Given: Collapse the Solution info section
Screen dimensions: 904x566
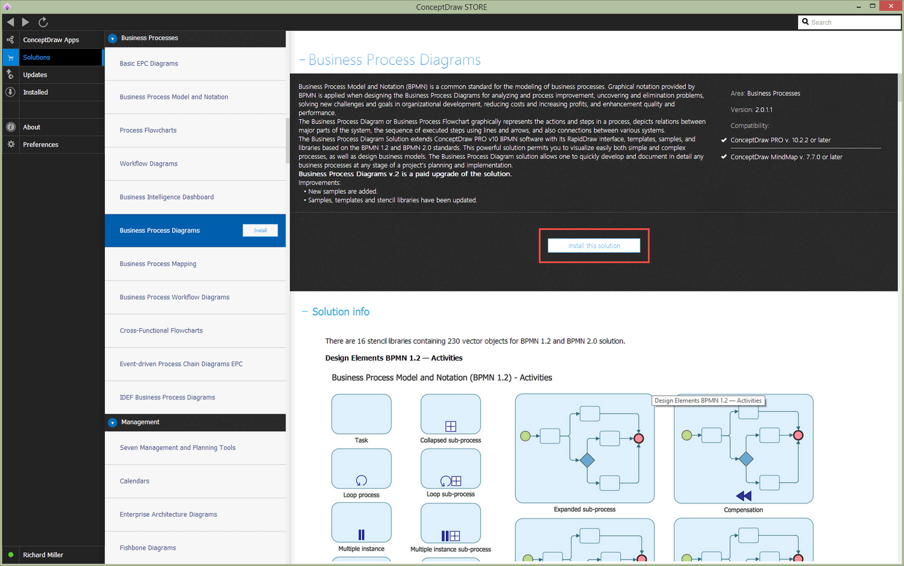Looking at the screenshot, I should tap(305, 312).
